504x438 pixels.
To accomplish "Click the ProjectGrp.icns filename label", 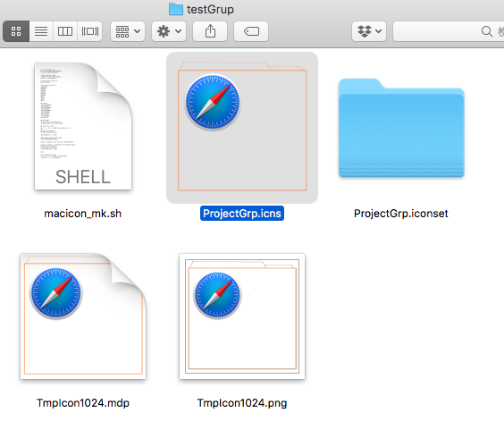I will tap(242, 214).
